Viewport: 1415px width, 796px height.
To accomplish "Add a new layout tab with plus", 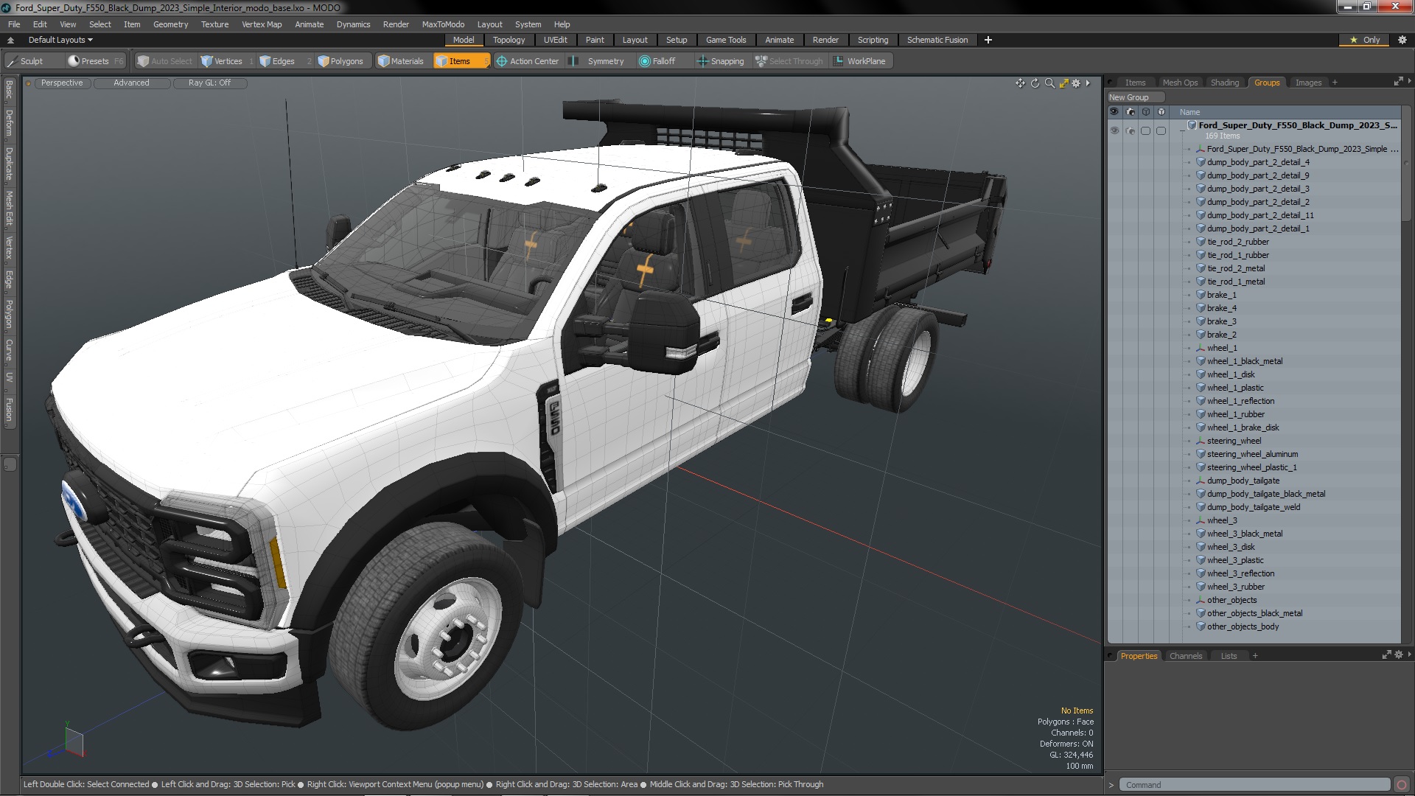I will [988, 40].
